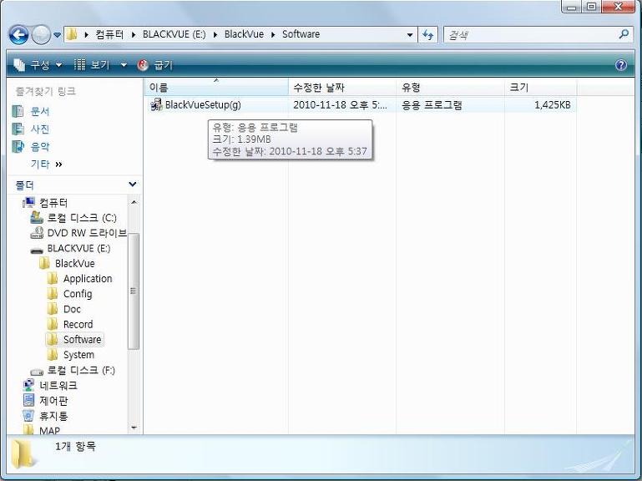Screen dimensions: 642x481
Task: Click the folder tree scrollbar thumb
Action: point(134,291)
